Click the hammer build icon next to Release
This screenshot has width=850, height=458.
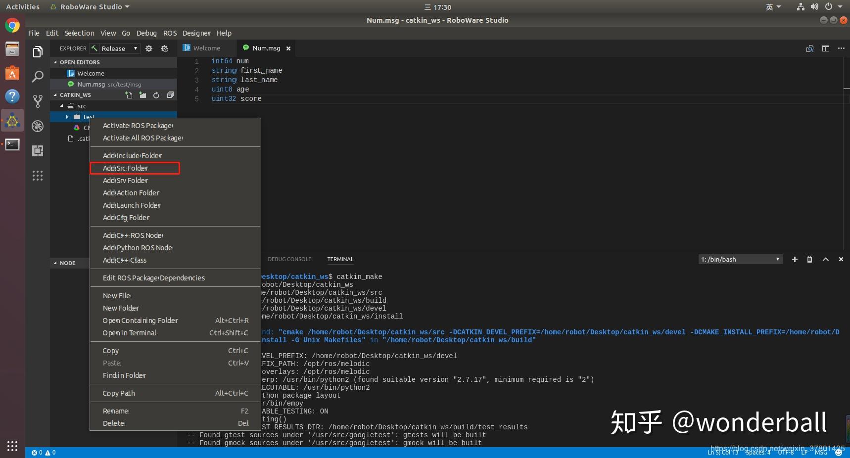click(94, 48)
